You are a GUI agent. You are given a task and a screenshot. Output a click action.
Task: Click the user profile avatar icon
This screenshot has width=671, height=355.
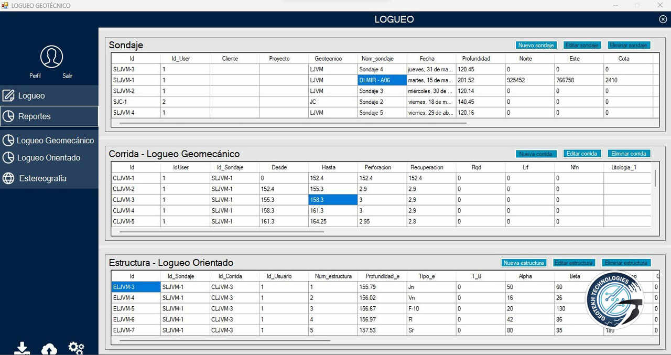pos(51,57)
